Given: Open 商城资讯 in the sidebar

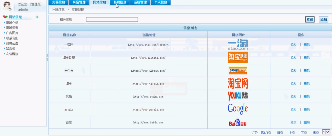Looking at the screenshot, I should [12, 28].
